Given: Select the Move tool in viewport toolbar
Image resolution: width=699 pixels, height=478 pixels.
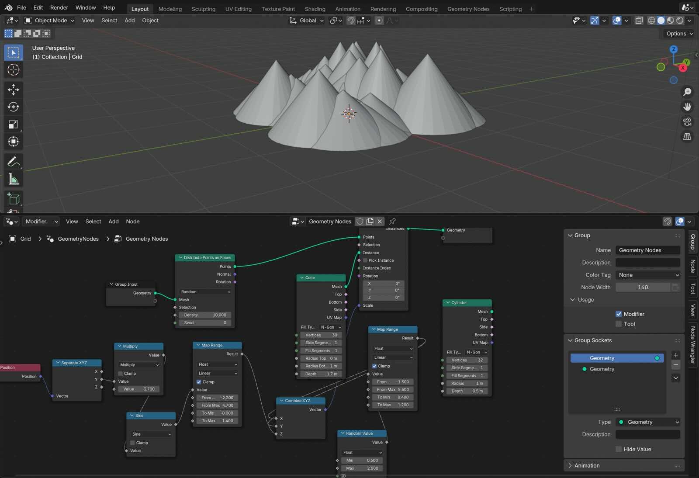Looking at the screenshot, I should 13,90.
